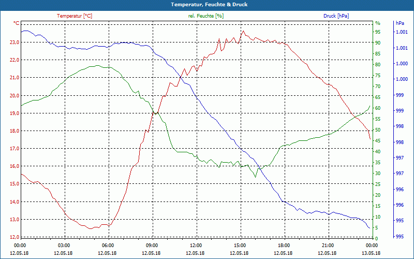The height and width of the screenshot is (259, 414).
Task: Click the '18:00' time axis label
Action: coord(283,245)
